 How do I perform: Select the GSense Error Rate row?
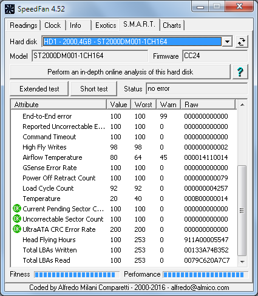pos(123,168)
